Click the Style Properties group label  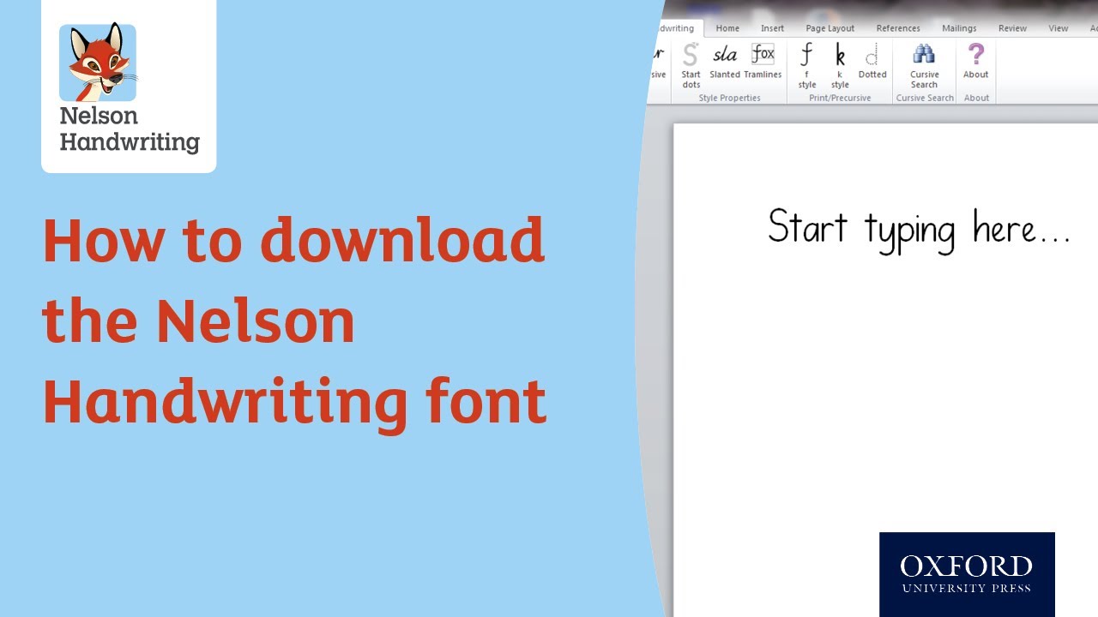coord(729,98)
